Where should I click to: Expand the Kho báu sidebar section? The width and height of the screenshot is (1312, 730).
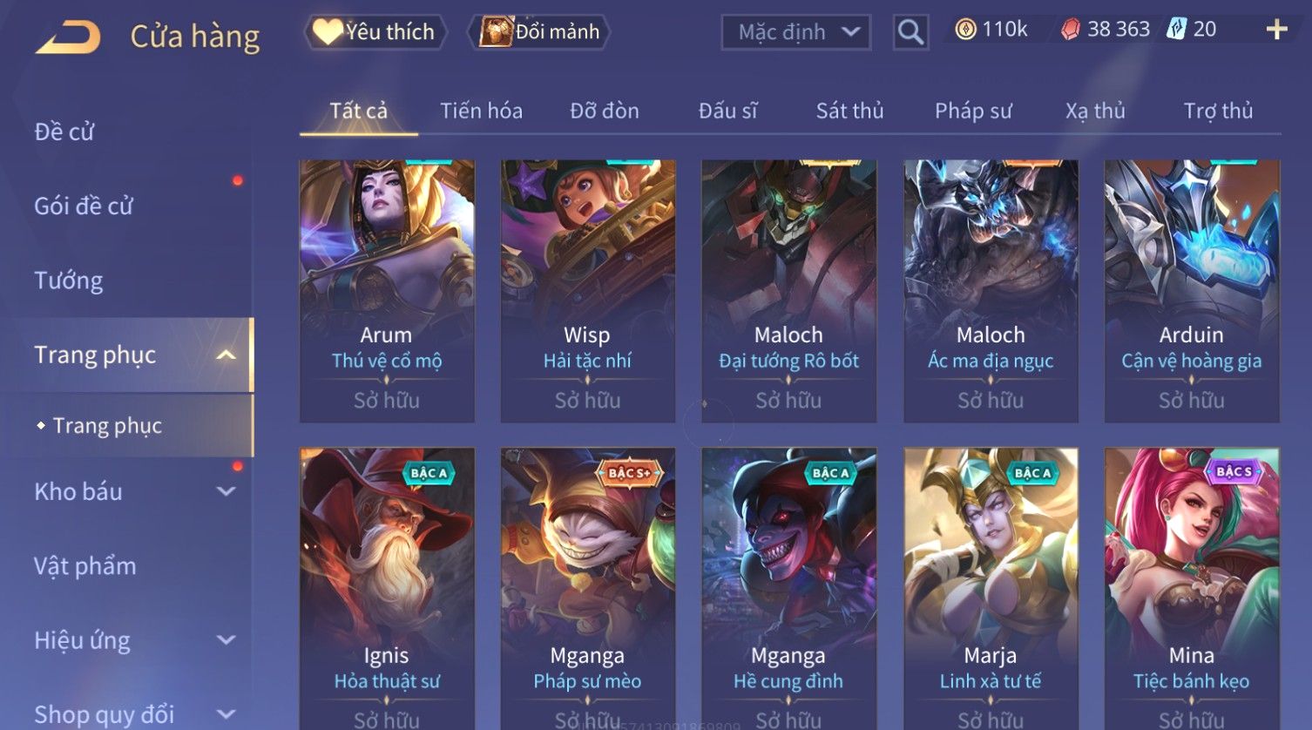pos(226,491)
